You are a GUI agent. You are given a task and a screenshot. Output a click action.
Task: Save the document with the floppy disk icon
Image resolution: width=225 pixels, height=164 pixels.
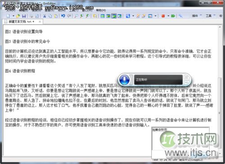(24, 16)
